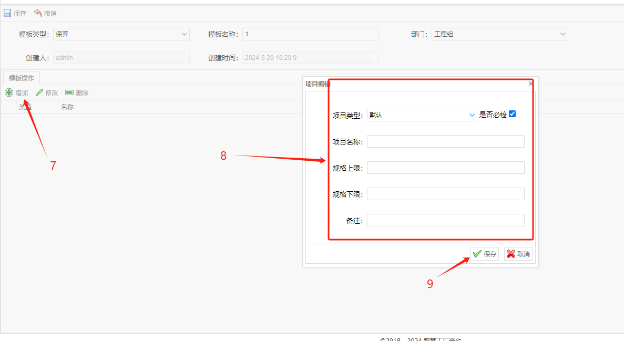Focus the 规格下限 input field
This screenshot has width=624, height=341.
click(445, 194)
